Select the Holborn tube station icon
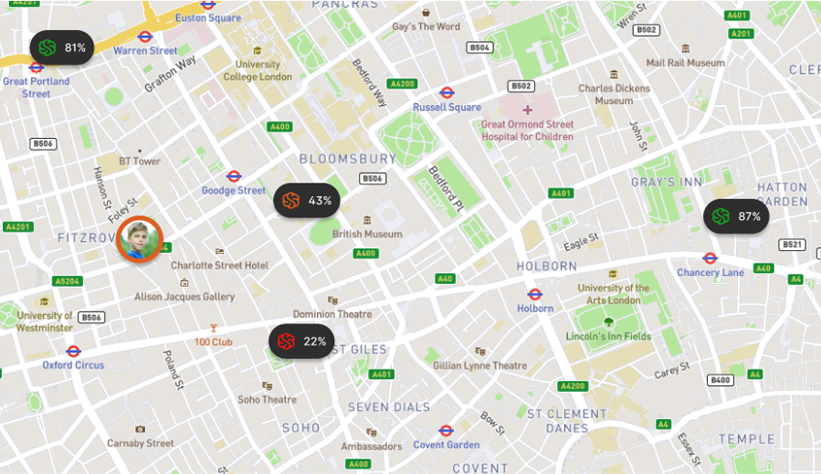 coord(534,294)
